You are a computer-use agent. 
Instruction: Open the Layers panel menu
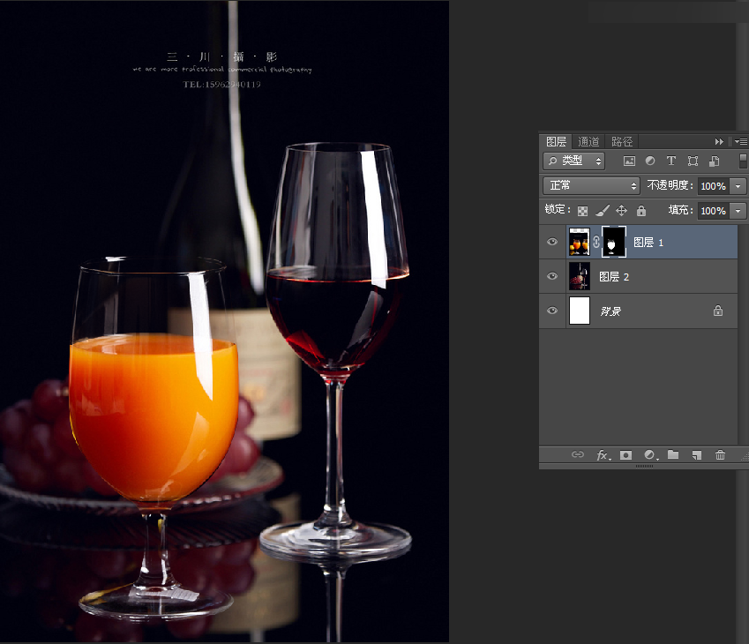739,141
